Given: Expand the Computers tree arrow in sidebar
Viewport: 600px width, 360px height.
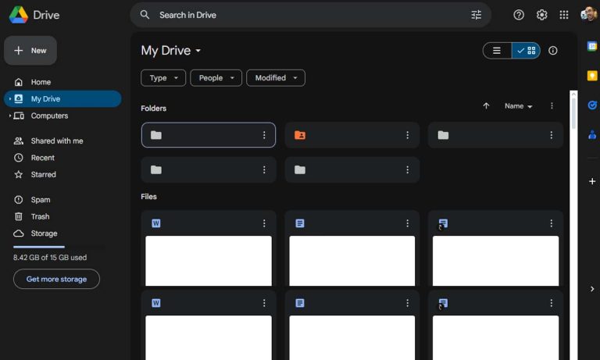Looking at the screenshot, I should [10, 116].
